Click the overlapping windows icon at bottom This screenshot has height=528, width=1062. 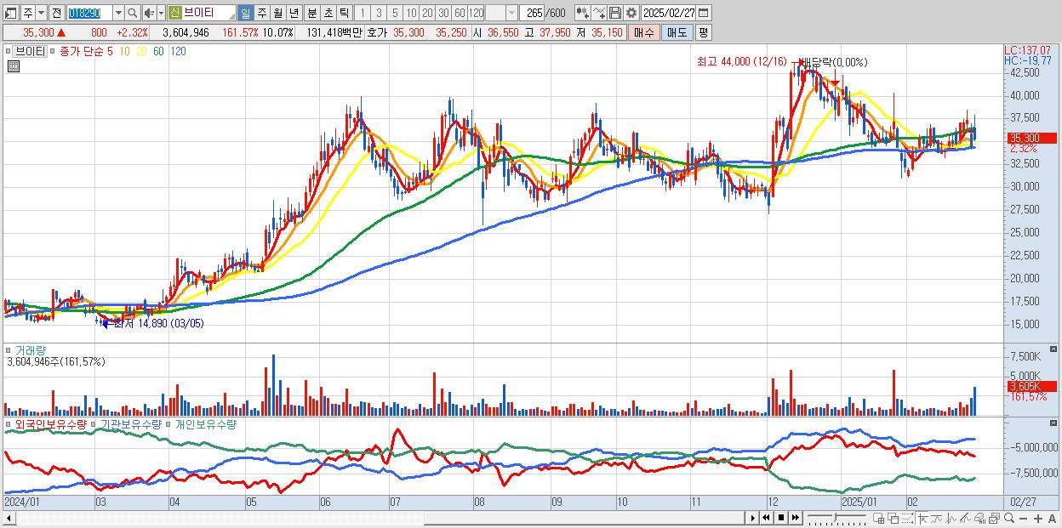point(893,518)
